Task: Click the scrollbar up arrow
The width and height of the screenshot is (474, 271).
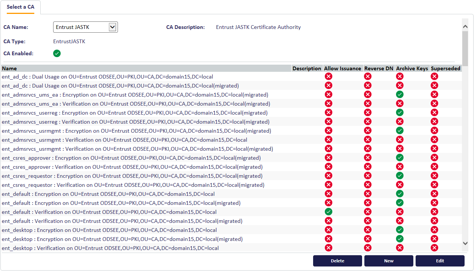Action: pyautogui.click(x=465, y=26)
